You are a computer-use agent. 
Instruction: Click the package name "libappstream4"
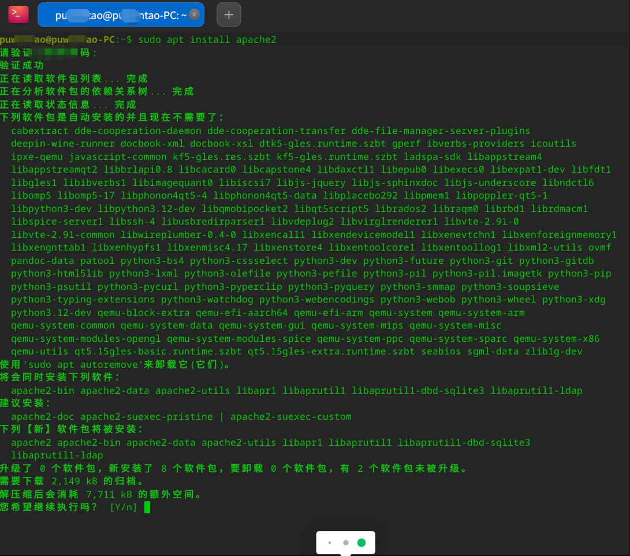[505, 156]
